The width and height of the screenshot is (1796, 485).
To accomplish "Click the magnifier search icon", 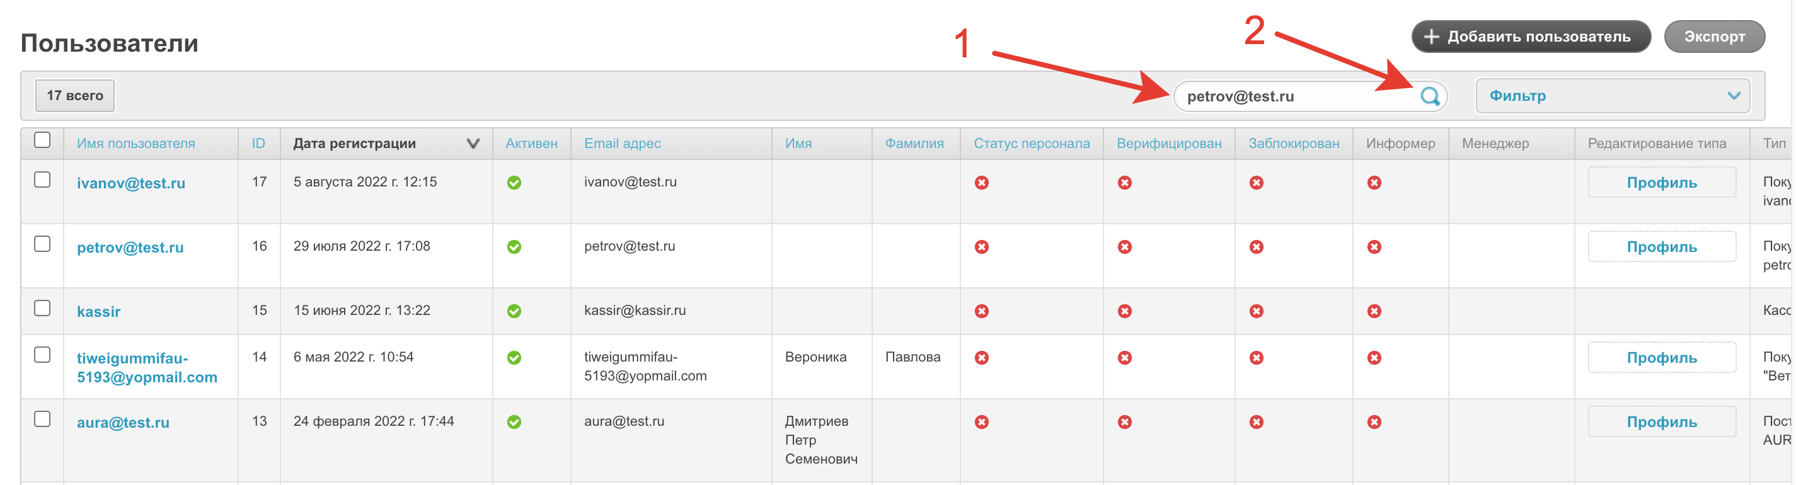I will (x=1429, y=96).
